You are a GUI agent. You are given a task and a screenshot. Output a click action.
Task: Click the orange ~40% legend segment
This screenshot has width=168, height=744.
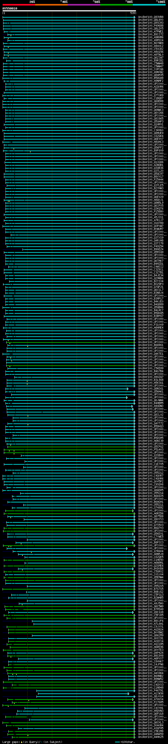coord(52,5)
